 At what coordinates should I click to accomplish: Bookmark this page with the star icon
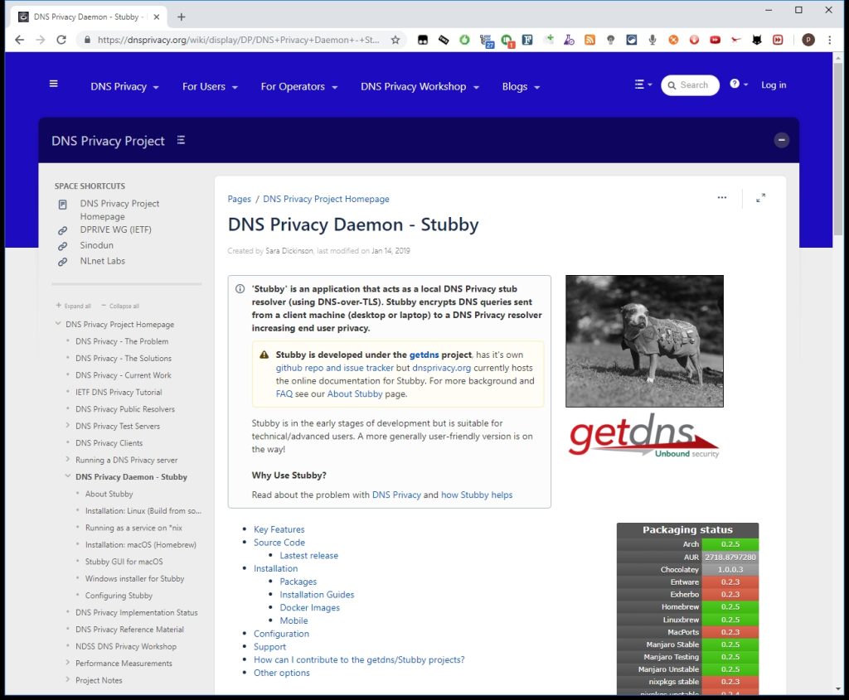coord(395,40)
